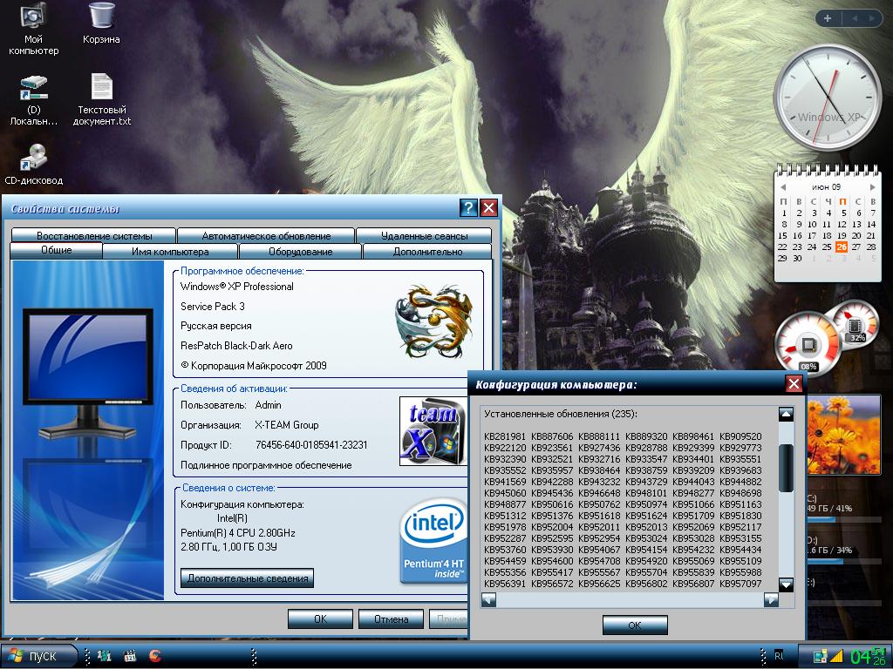Select the Общие tab
893x669 pixels.
coord(57,250)
